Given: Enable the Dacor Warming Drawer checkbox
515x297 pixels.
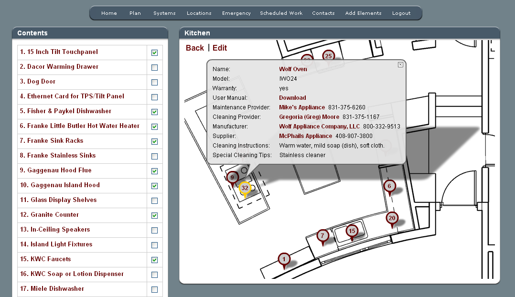Looking at the screenshot, I should tap(154, 68).
